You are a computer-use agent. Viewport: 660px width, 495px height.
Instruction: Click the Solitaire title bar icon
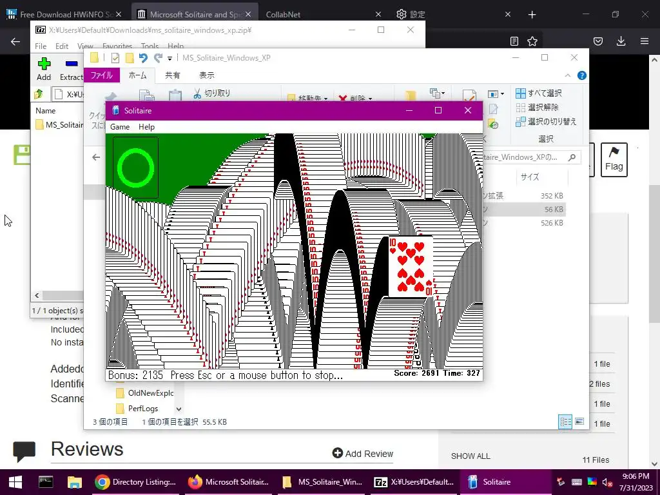click(x=116, y=110)
